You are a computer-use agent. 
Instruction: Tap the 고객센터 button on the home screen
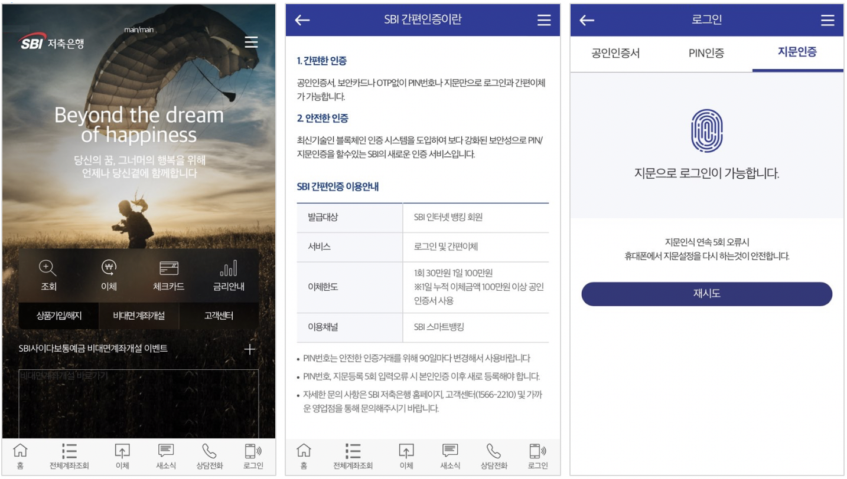coord(219,316)
